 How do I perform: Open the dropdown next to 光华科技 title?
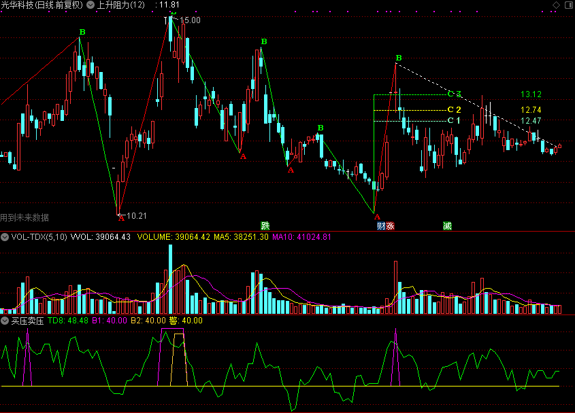pyautogui.click(x=91, y=5)
